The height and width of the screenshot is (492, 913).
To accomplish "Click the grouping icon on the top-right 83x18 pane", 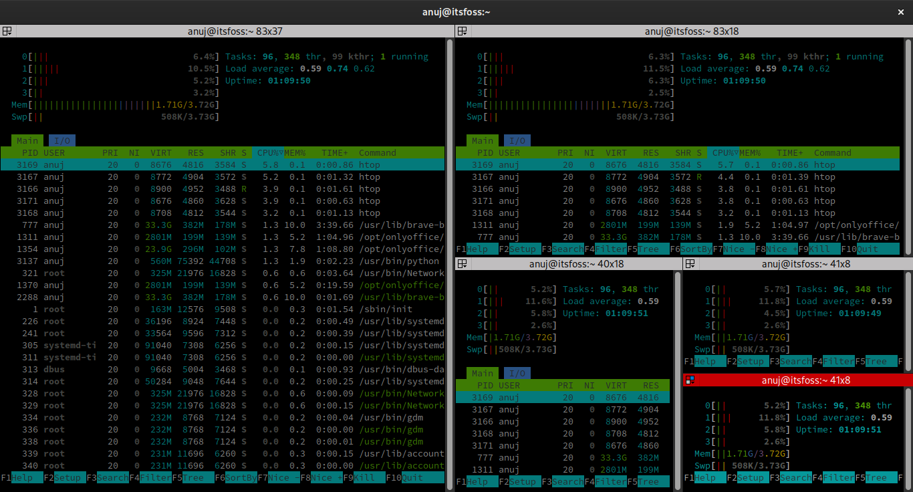I will (x=462, y=31).
